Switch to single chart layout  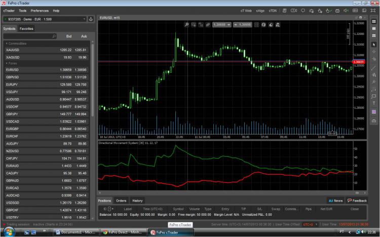tap(374, 28)
